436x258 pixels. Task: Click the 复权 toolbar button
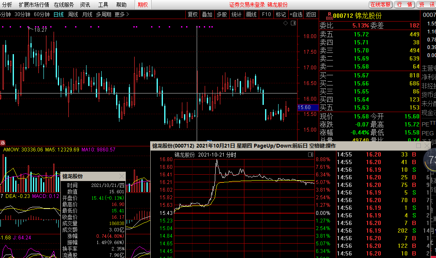point(193,14)
